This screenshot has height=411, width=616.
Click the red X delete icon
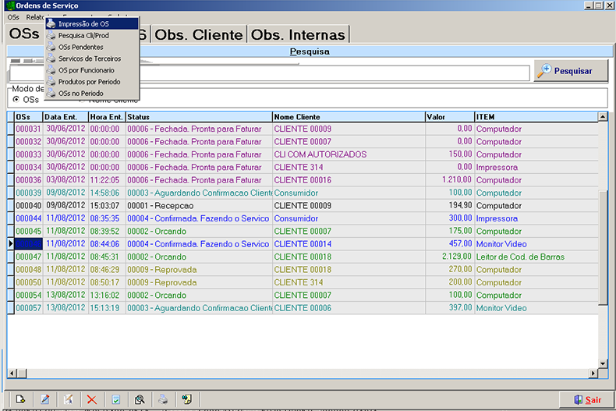tap(91, 399)
